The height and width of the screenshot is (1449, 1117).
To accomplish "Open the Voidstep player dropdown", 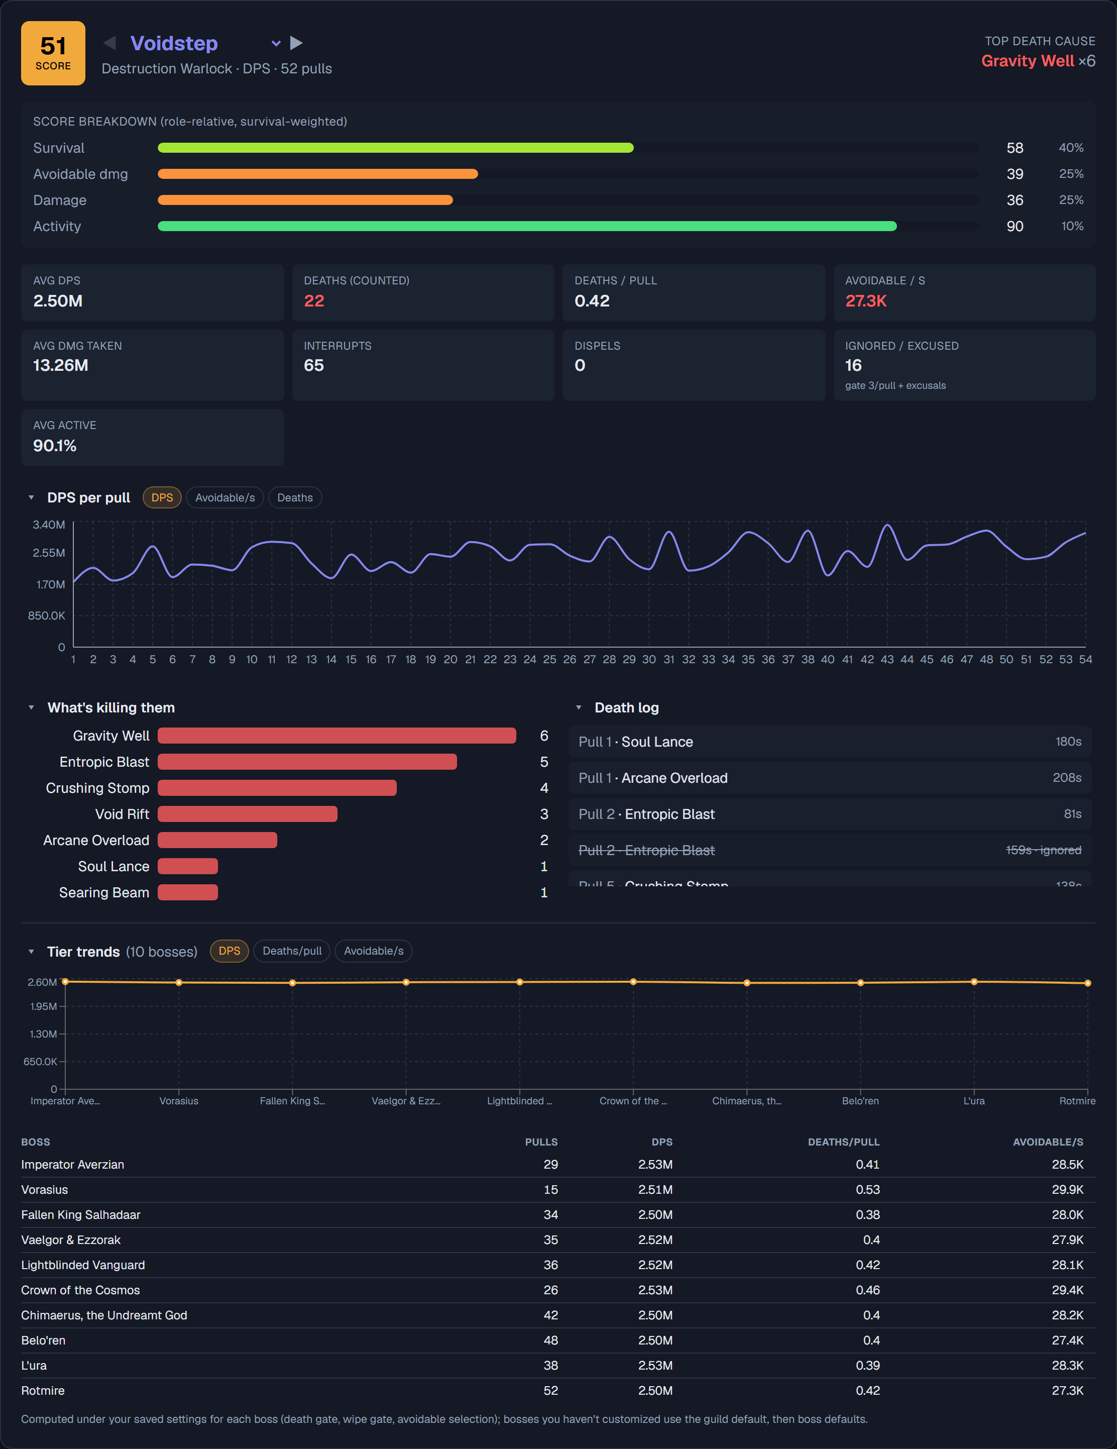I will (207, 43).
